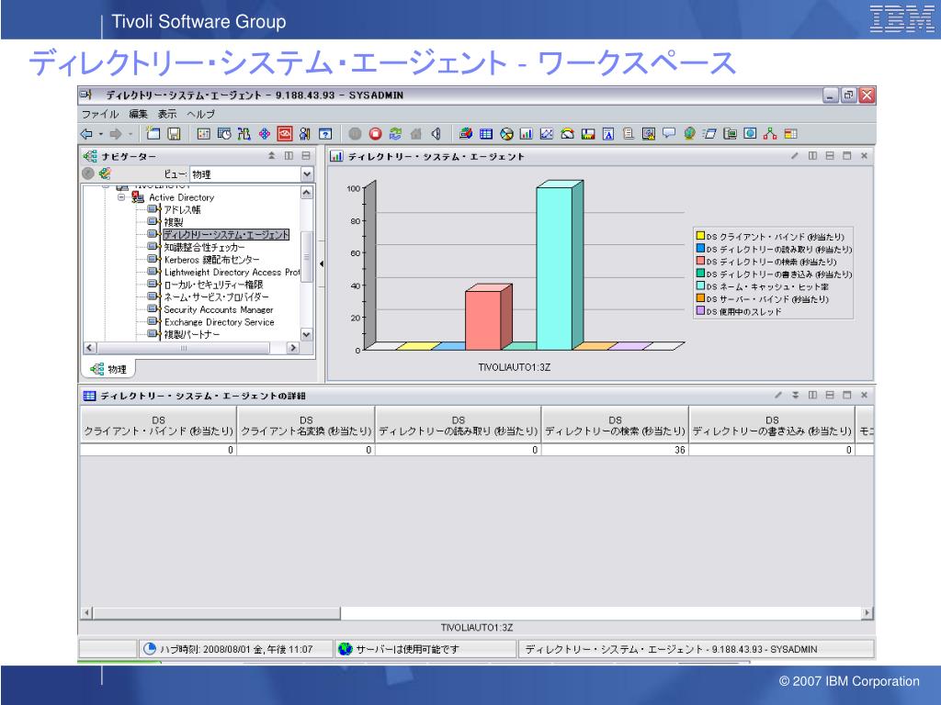Screen dimensions: 941x705
Task: Open the Back button history dropdown arrow
Action: pyautogui.click(x=101, y=134)
